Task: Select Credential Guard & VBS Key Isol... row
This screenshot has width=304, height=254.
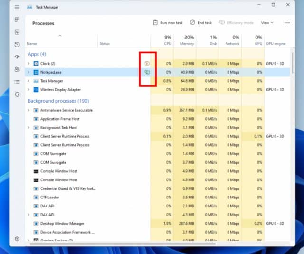Action: [157, 188]
